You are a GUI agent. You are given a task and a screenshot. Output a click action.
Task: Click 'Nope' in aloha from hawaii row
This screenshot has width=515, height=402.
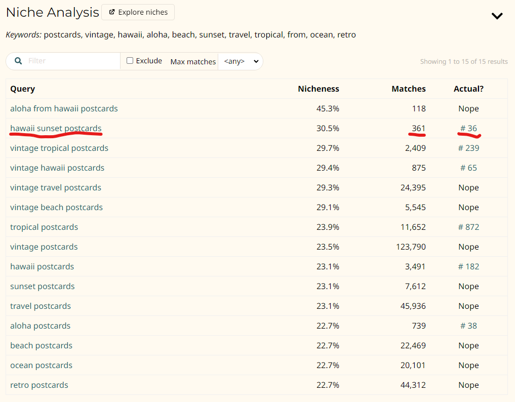tap(469, 109)
